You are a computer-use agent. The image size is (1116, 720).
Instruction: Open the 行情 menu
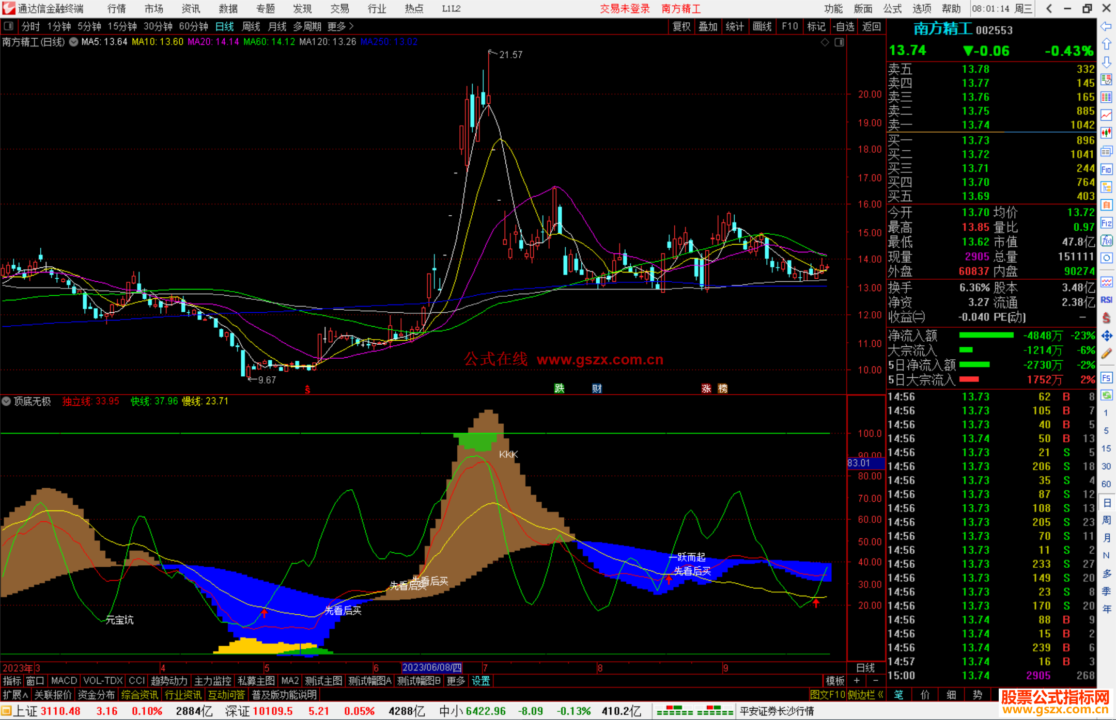pyautogui.click(x=117, y=8)
